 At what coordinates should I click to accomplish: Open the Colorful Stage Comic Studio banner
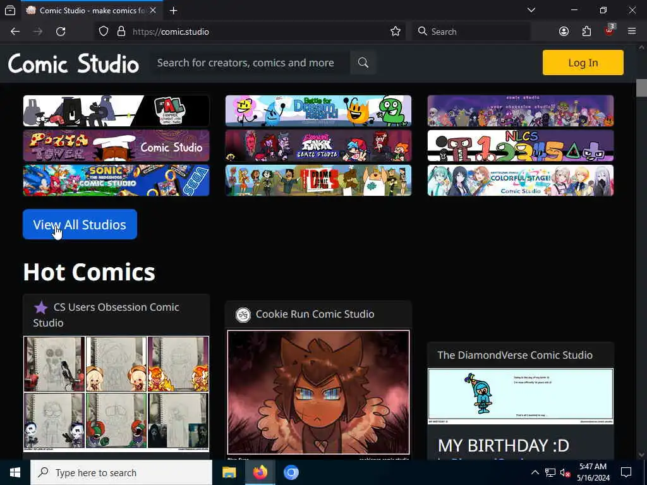[521, 180]
